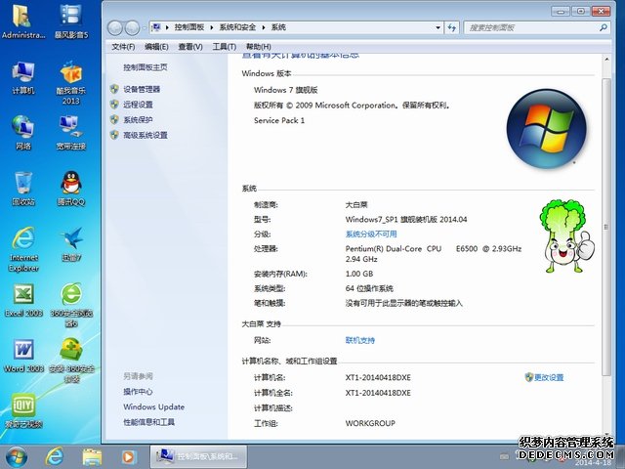Open 远程设置 from sidebar
The image size is (625, 469).
pyautogui.click(x=138, y=105)
